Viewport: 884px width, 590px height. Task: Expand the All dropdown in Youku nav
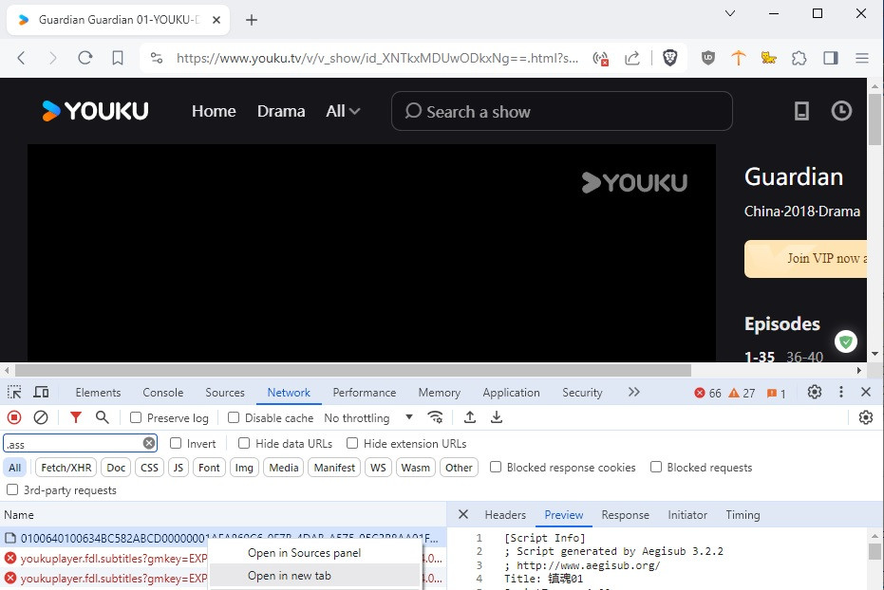(343, 111)
